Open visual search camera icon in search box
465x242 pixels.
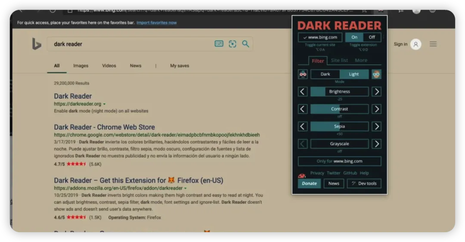click(232, 44)
